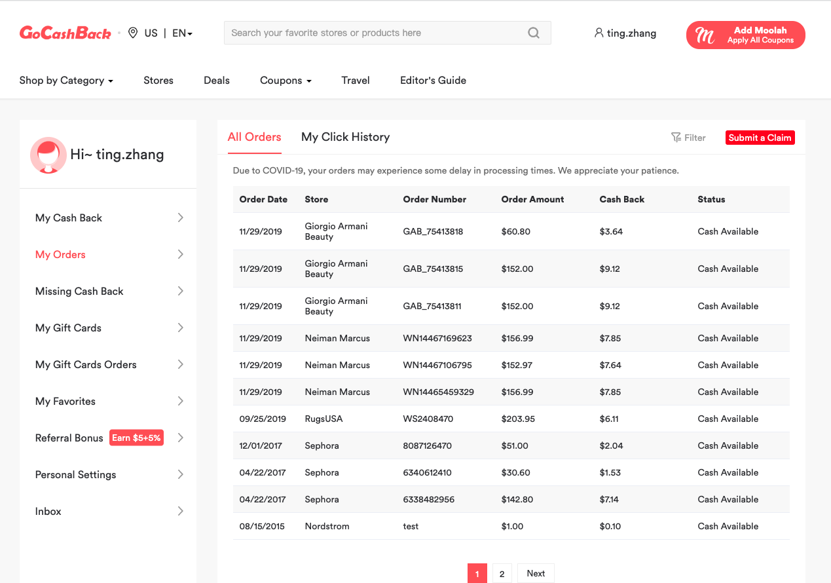Click the Hi~ ting.zhang greeting
The image size is (831, 583).
click(x=117, y=155)
